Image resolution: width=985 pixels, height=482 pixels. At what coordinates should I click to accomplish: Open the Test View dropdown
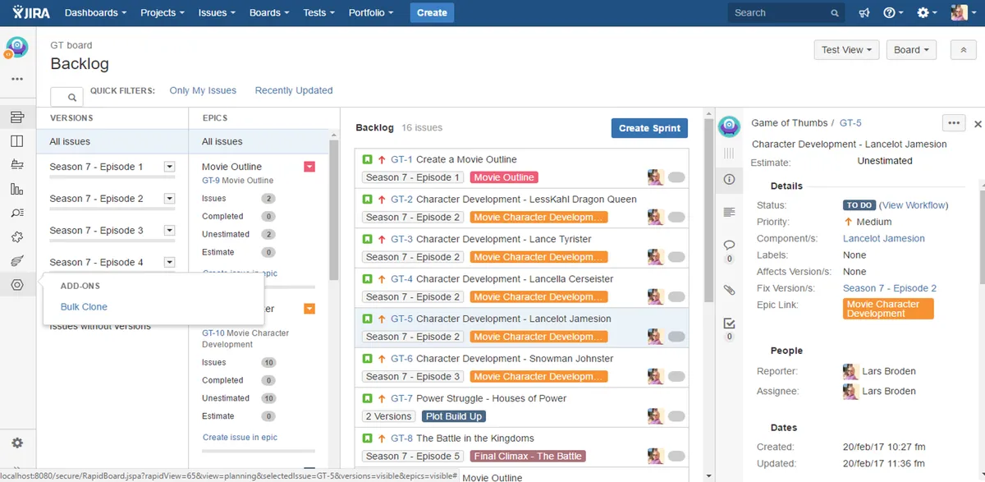tap(846, 50)
